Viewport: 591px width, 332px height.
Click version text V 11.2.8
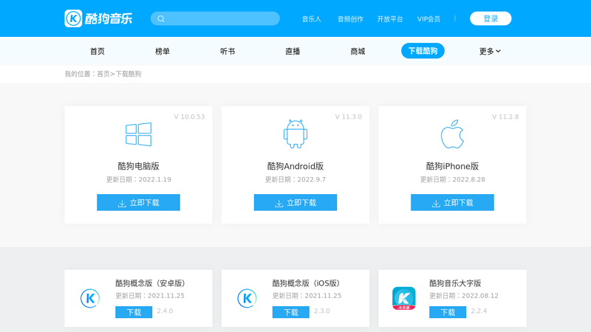[x=505, y=117]
